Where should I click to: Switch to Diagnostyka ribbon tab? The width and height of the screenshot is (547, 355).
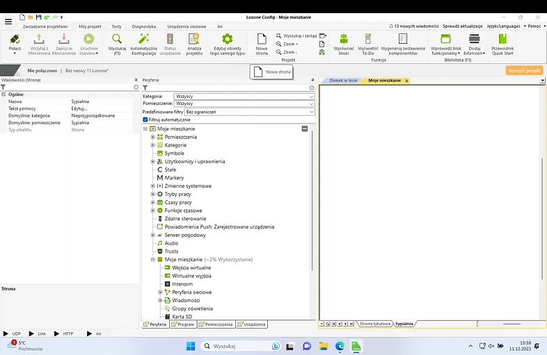click(x=144, y=26)
